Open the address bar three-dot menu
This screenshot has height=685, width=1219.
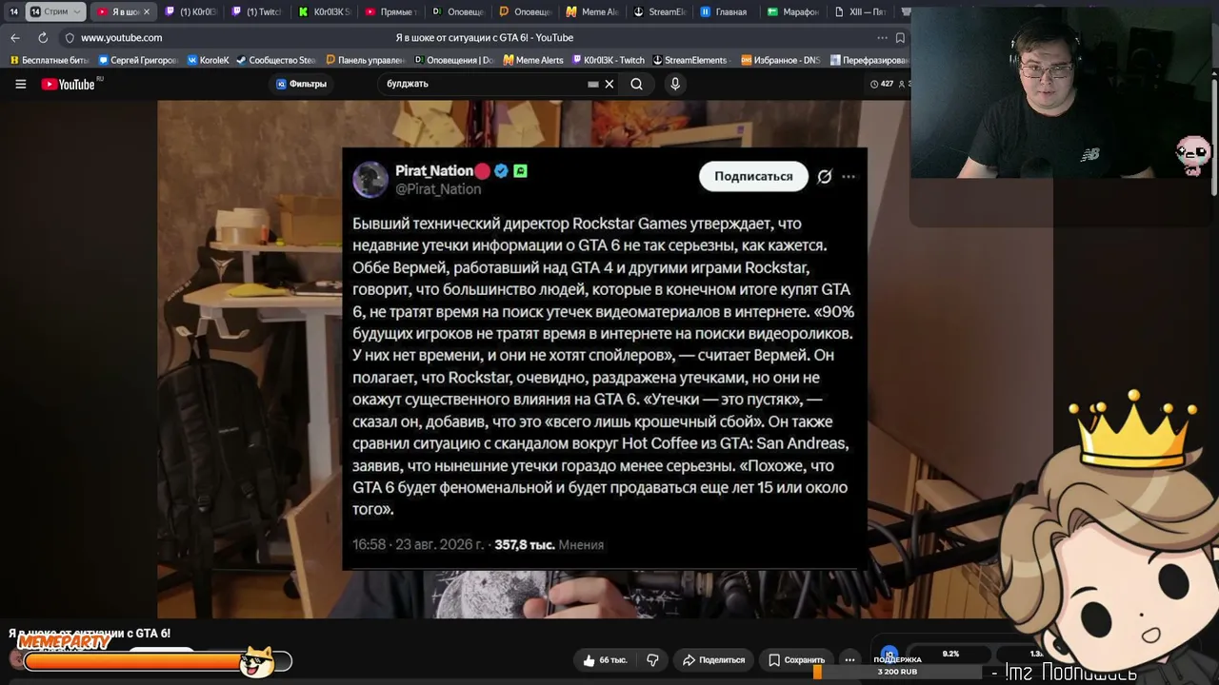click(883, 38)
